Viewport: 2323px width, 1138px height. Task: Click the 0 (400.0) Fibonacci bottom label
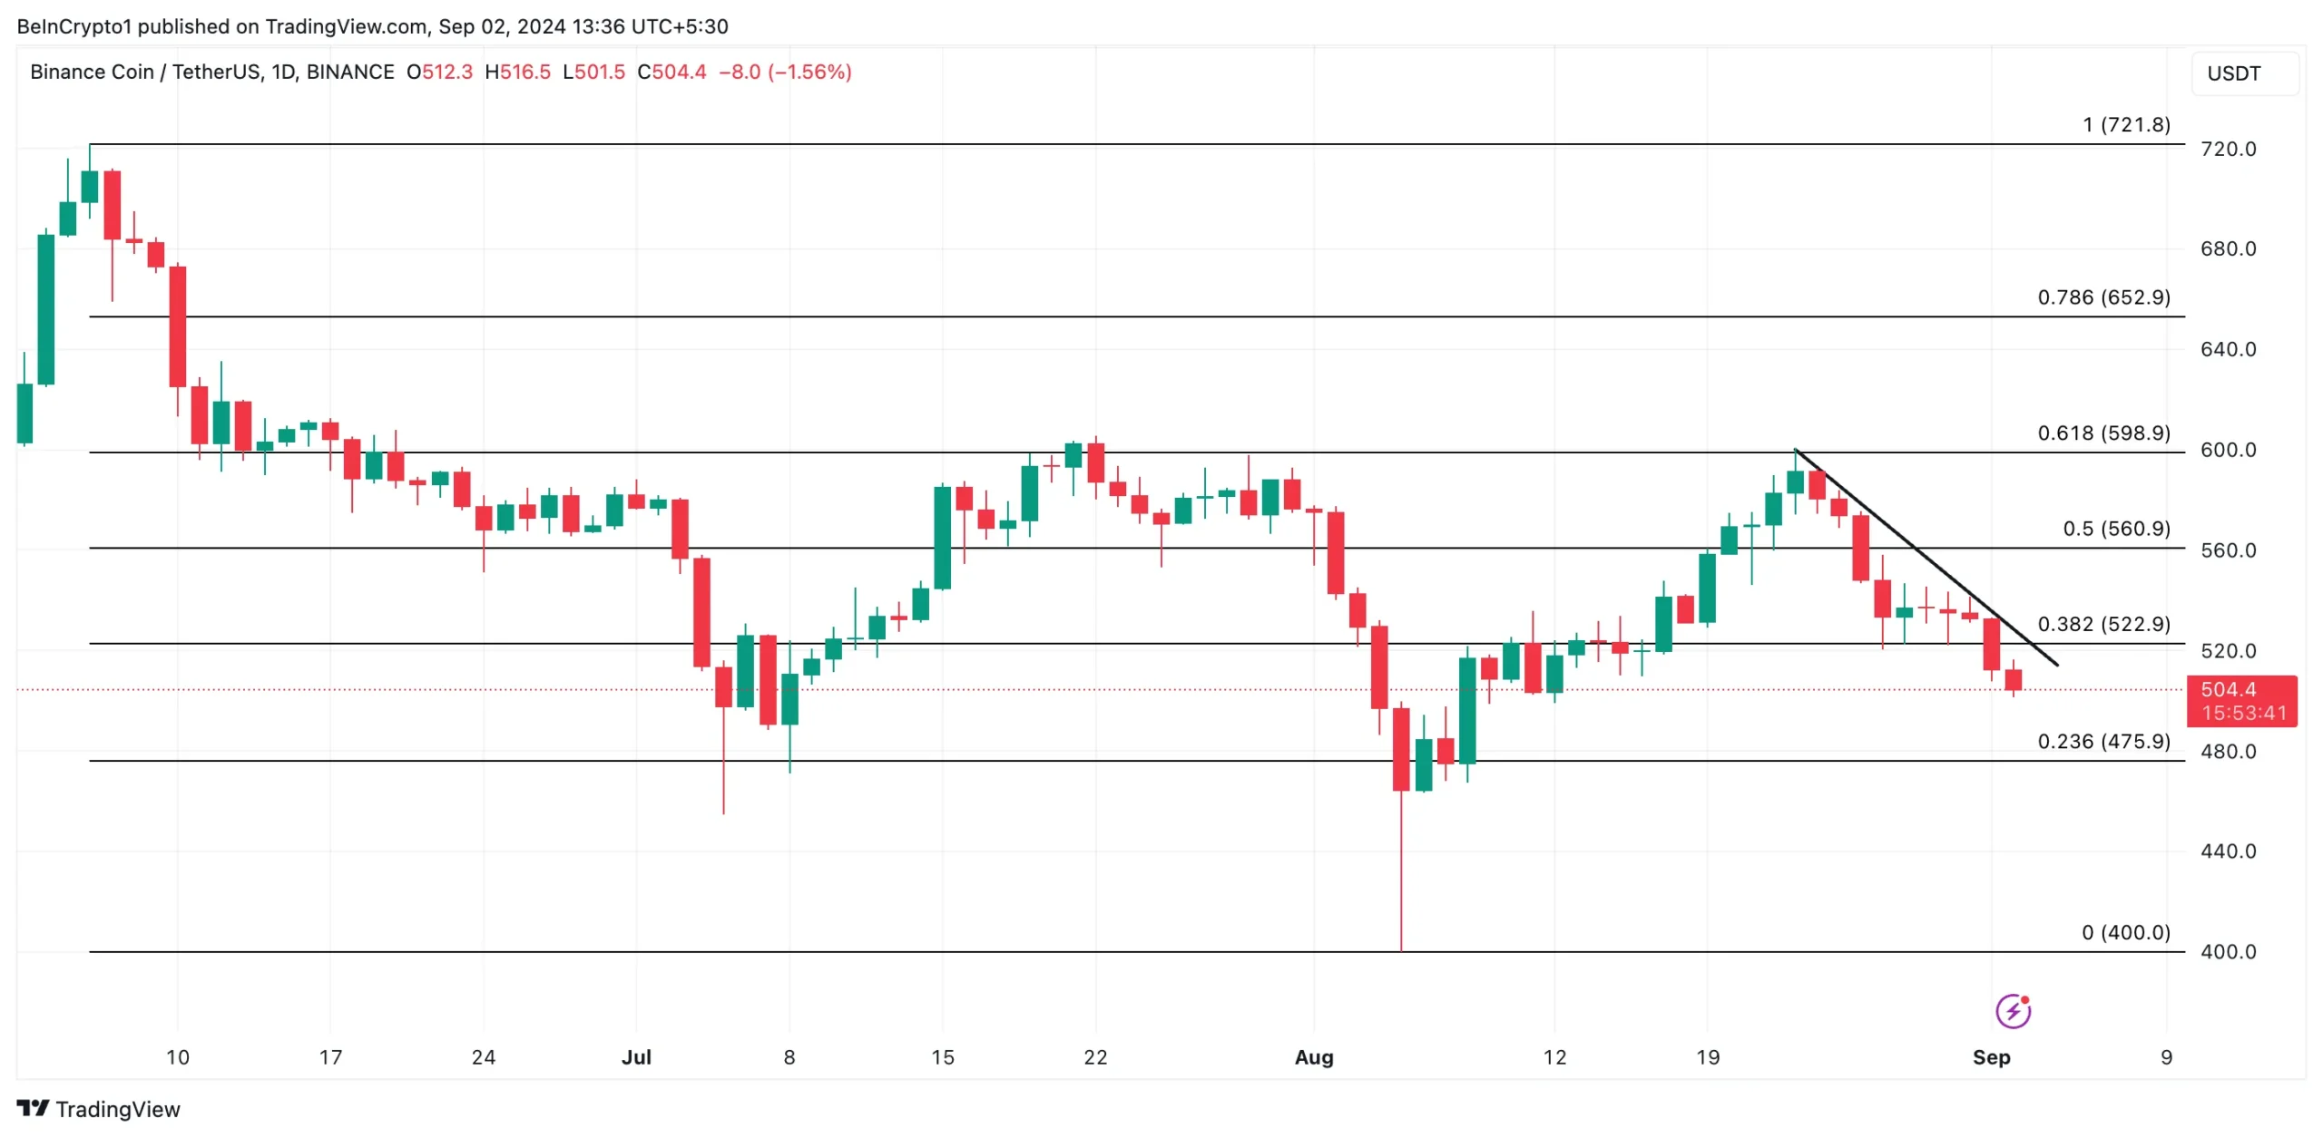(x=2125, y=932)
